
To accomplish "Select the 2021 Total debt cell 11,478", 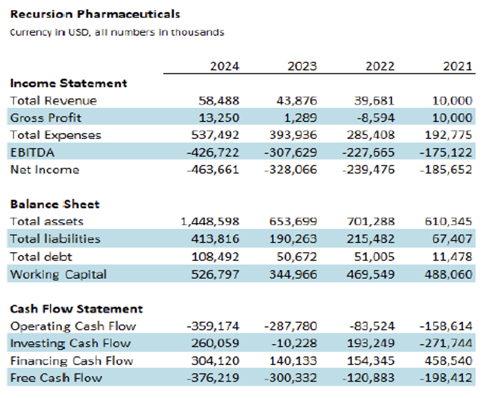I will pos(454,256).
